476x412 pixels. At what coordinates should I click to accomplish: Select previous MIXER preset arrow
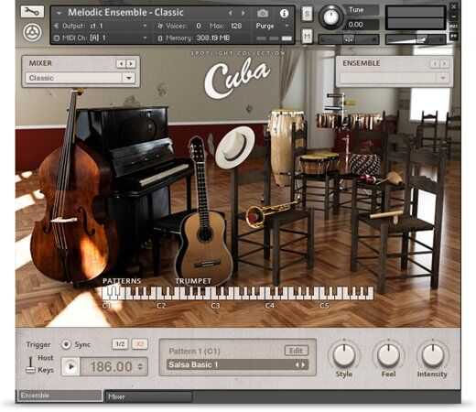pyautogui.click(x=121, y=63)
